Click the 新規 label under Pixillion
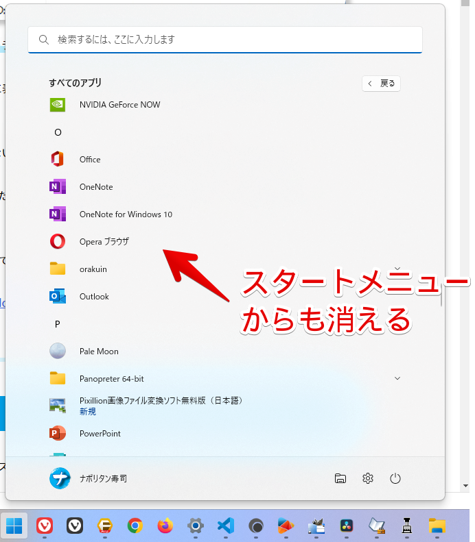This screenshot has width=475, height=542. coord(88,411)
